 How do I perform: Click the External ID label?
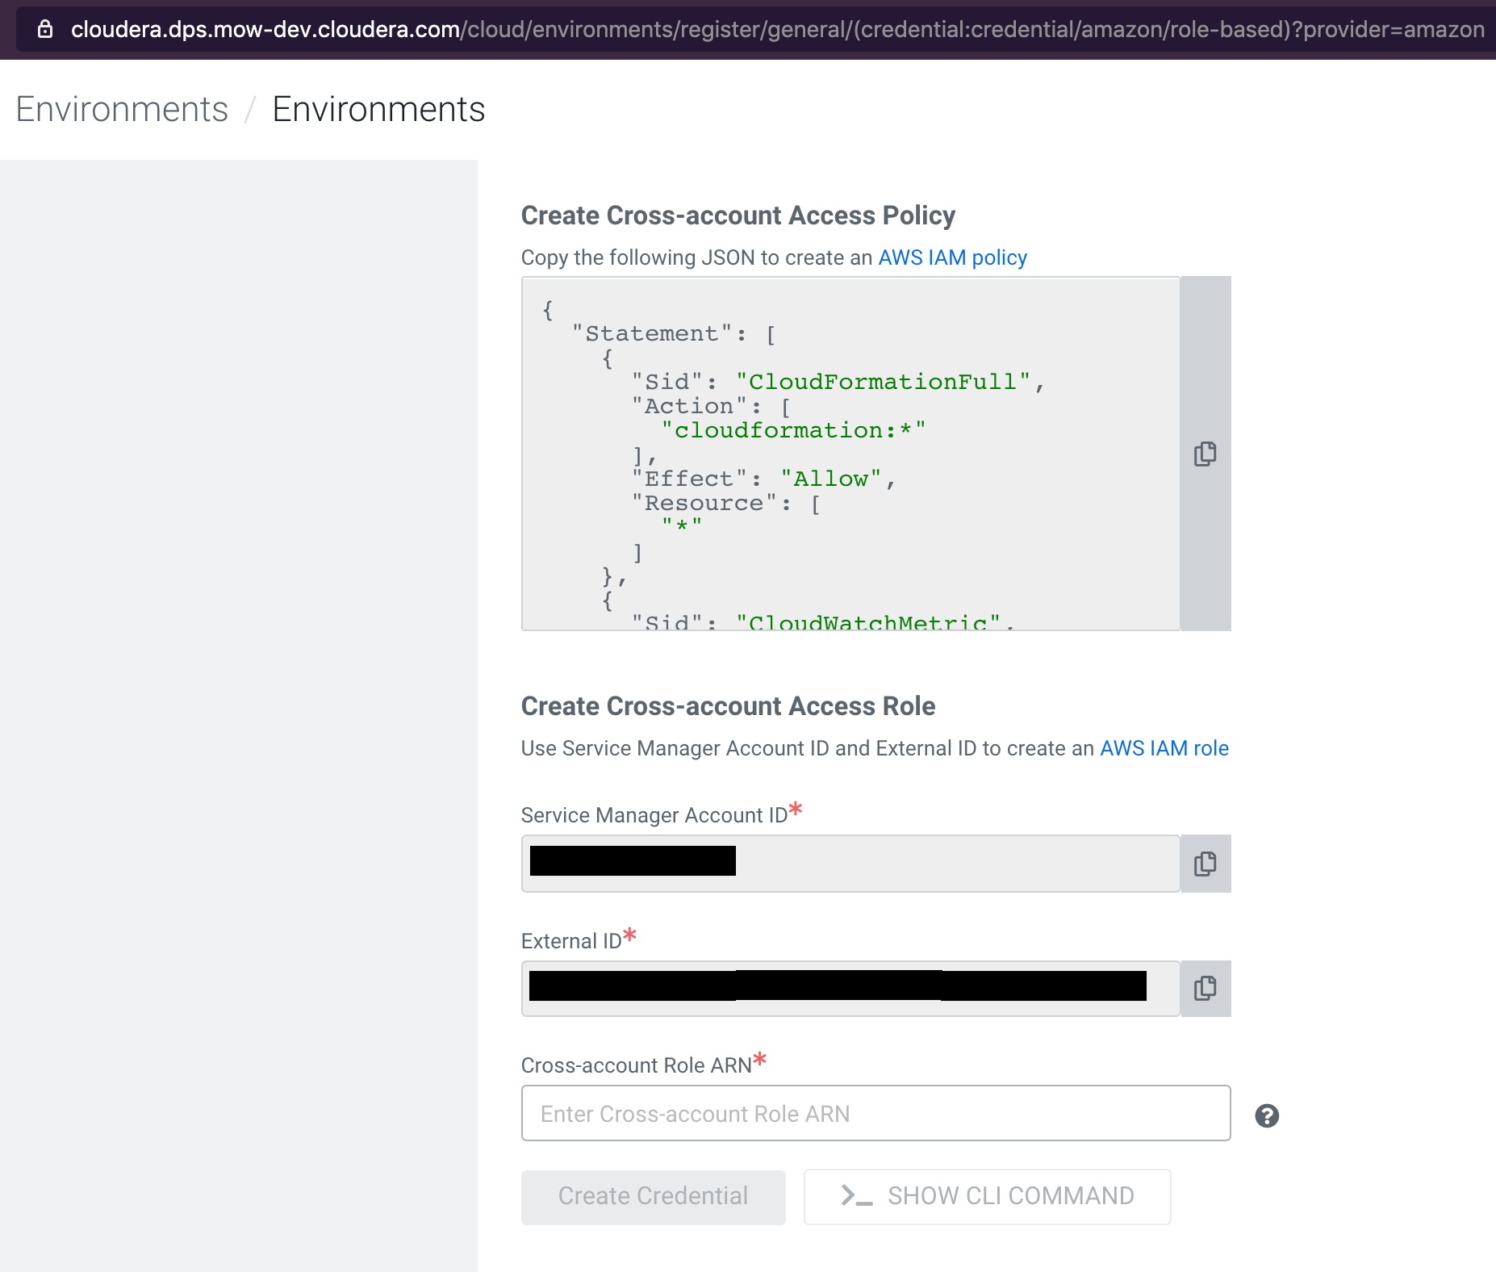[571, 941]
